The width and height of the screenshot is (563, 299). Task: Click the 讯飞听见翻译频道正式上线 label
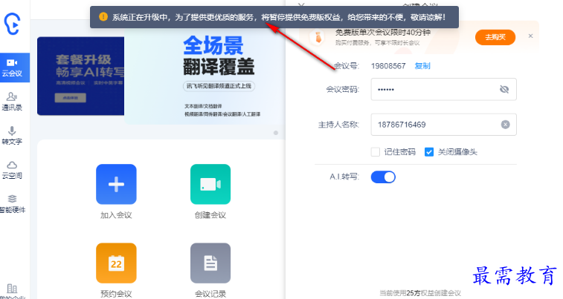point(219,86)
